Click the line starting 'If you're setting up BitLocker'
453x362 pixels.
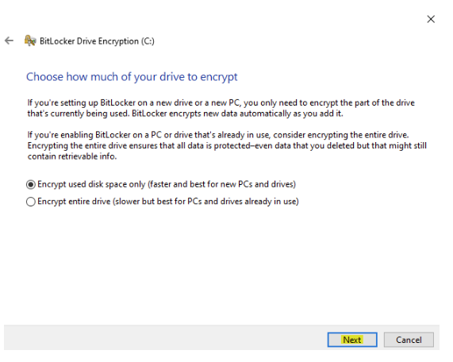tap(221, 102)
